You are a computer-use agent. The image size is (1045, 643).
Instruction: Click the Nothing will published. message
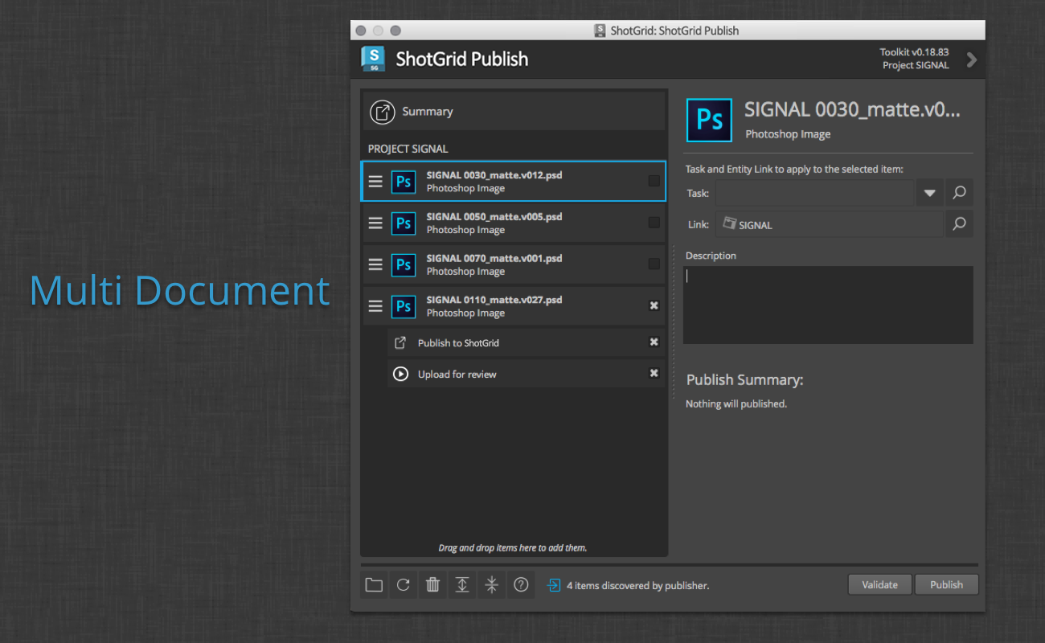coord(736,403)
